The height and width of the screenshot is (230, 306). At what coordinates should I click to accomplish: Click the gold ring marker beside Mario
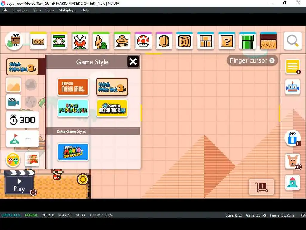coord(83,179)
